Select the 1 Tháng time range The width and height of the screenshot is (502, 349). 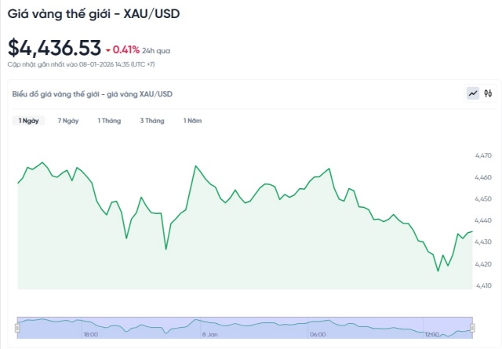109,121
